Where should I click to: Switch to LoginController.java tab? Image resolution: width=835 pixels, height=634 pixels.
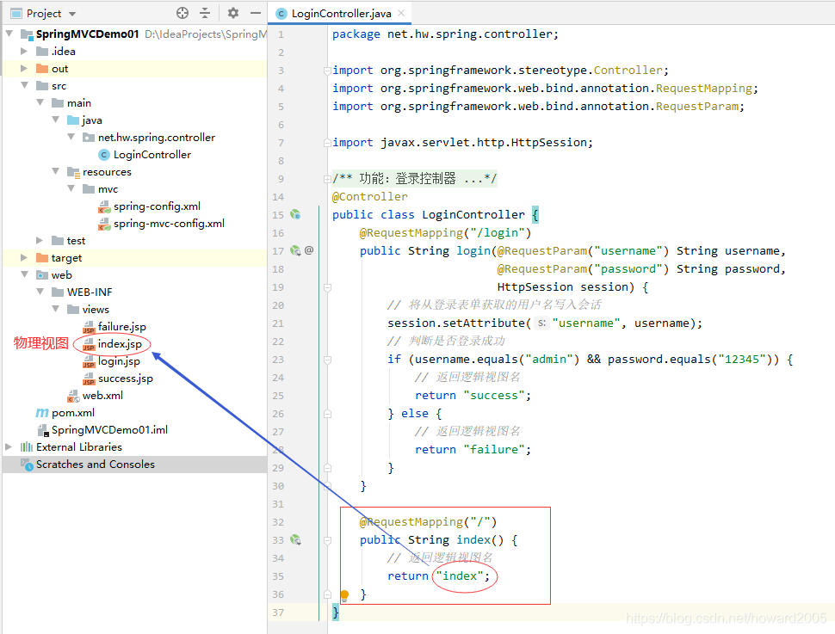341,13
